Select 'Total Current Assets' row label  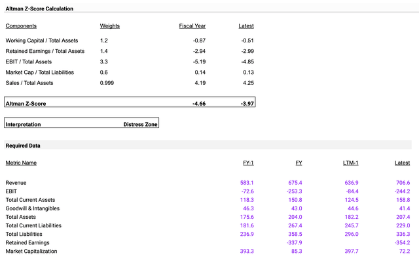click(x=31, y=200)
